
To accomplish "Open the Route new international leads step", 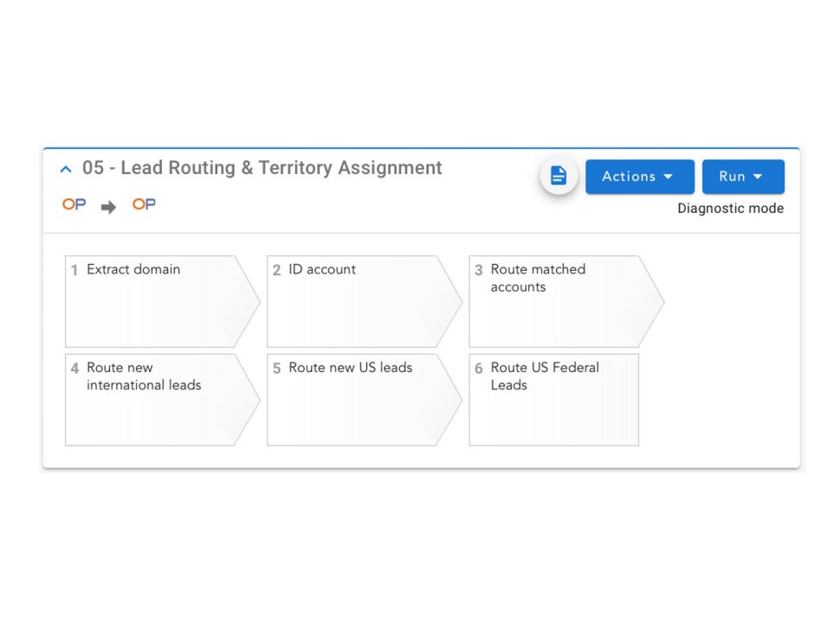I will click(x=156, y=399).
